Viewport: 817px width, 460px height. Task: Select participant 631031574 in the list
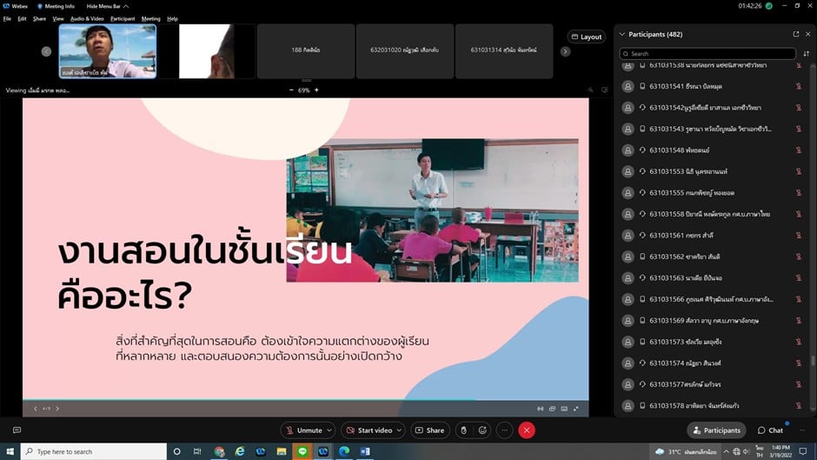click(713, 363)
